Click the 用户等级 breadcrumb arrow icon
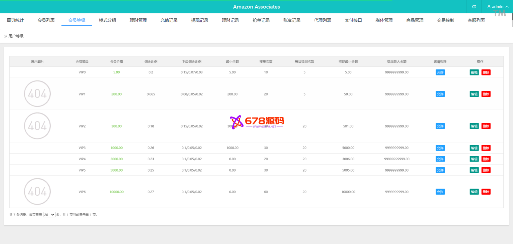Image resolution: width=513 pixels, height=244 pixels. 5,36
